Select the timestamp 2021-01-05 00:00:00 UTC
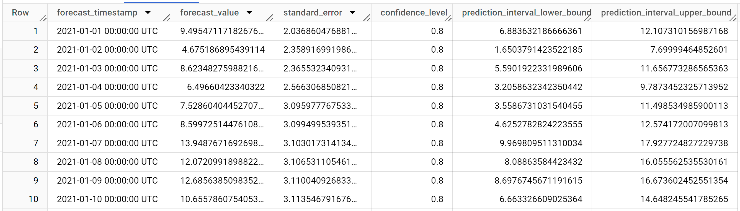This screenshot has width=740, height=211. click(107, 105)
